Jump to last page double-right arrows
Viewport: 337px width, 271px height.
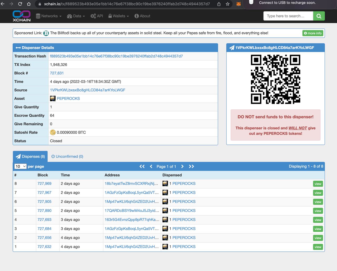coord(191,166)
